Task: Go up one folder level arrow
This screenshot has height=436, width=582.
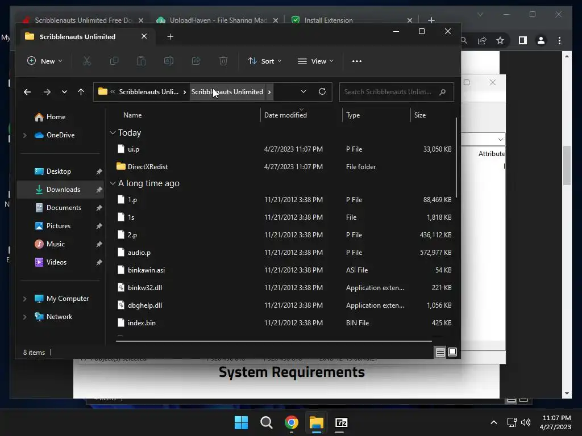Action: pos(81,92)
